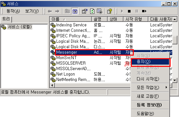Choose 다시 시작(E) in the context menu
This screenshot has height=117, width=179.
[150, 79]
